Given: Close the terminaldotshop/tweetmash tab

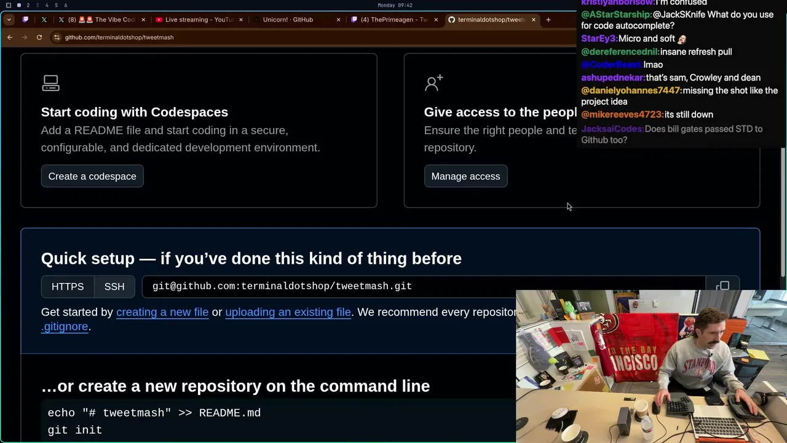Looking at the screenshot, I should pos(534,20).
